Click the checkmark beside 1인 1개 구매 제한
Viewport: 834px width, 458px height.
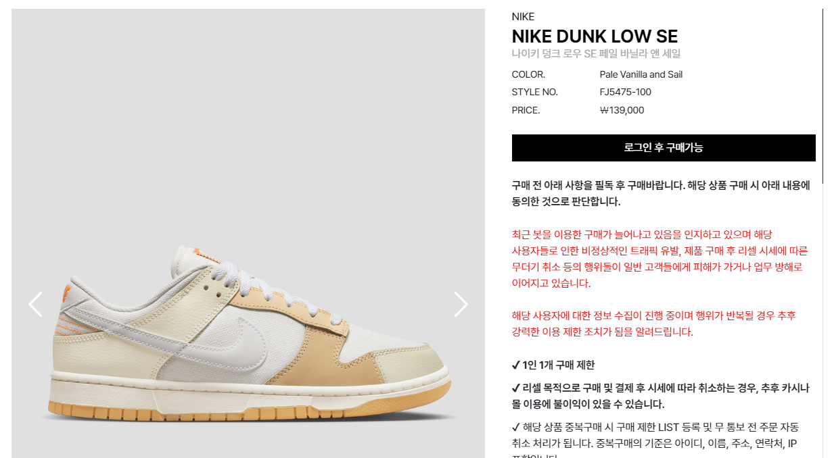[516, 365]
